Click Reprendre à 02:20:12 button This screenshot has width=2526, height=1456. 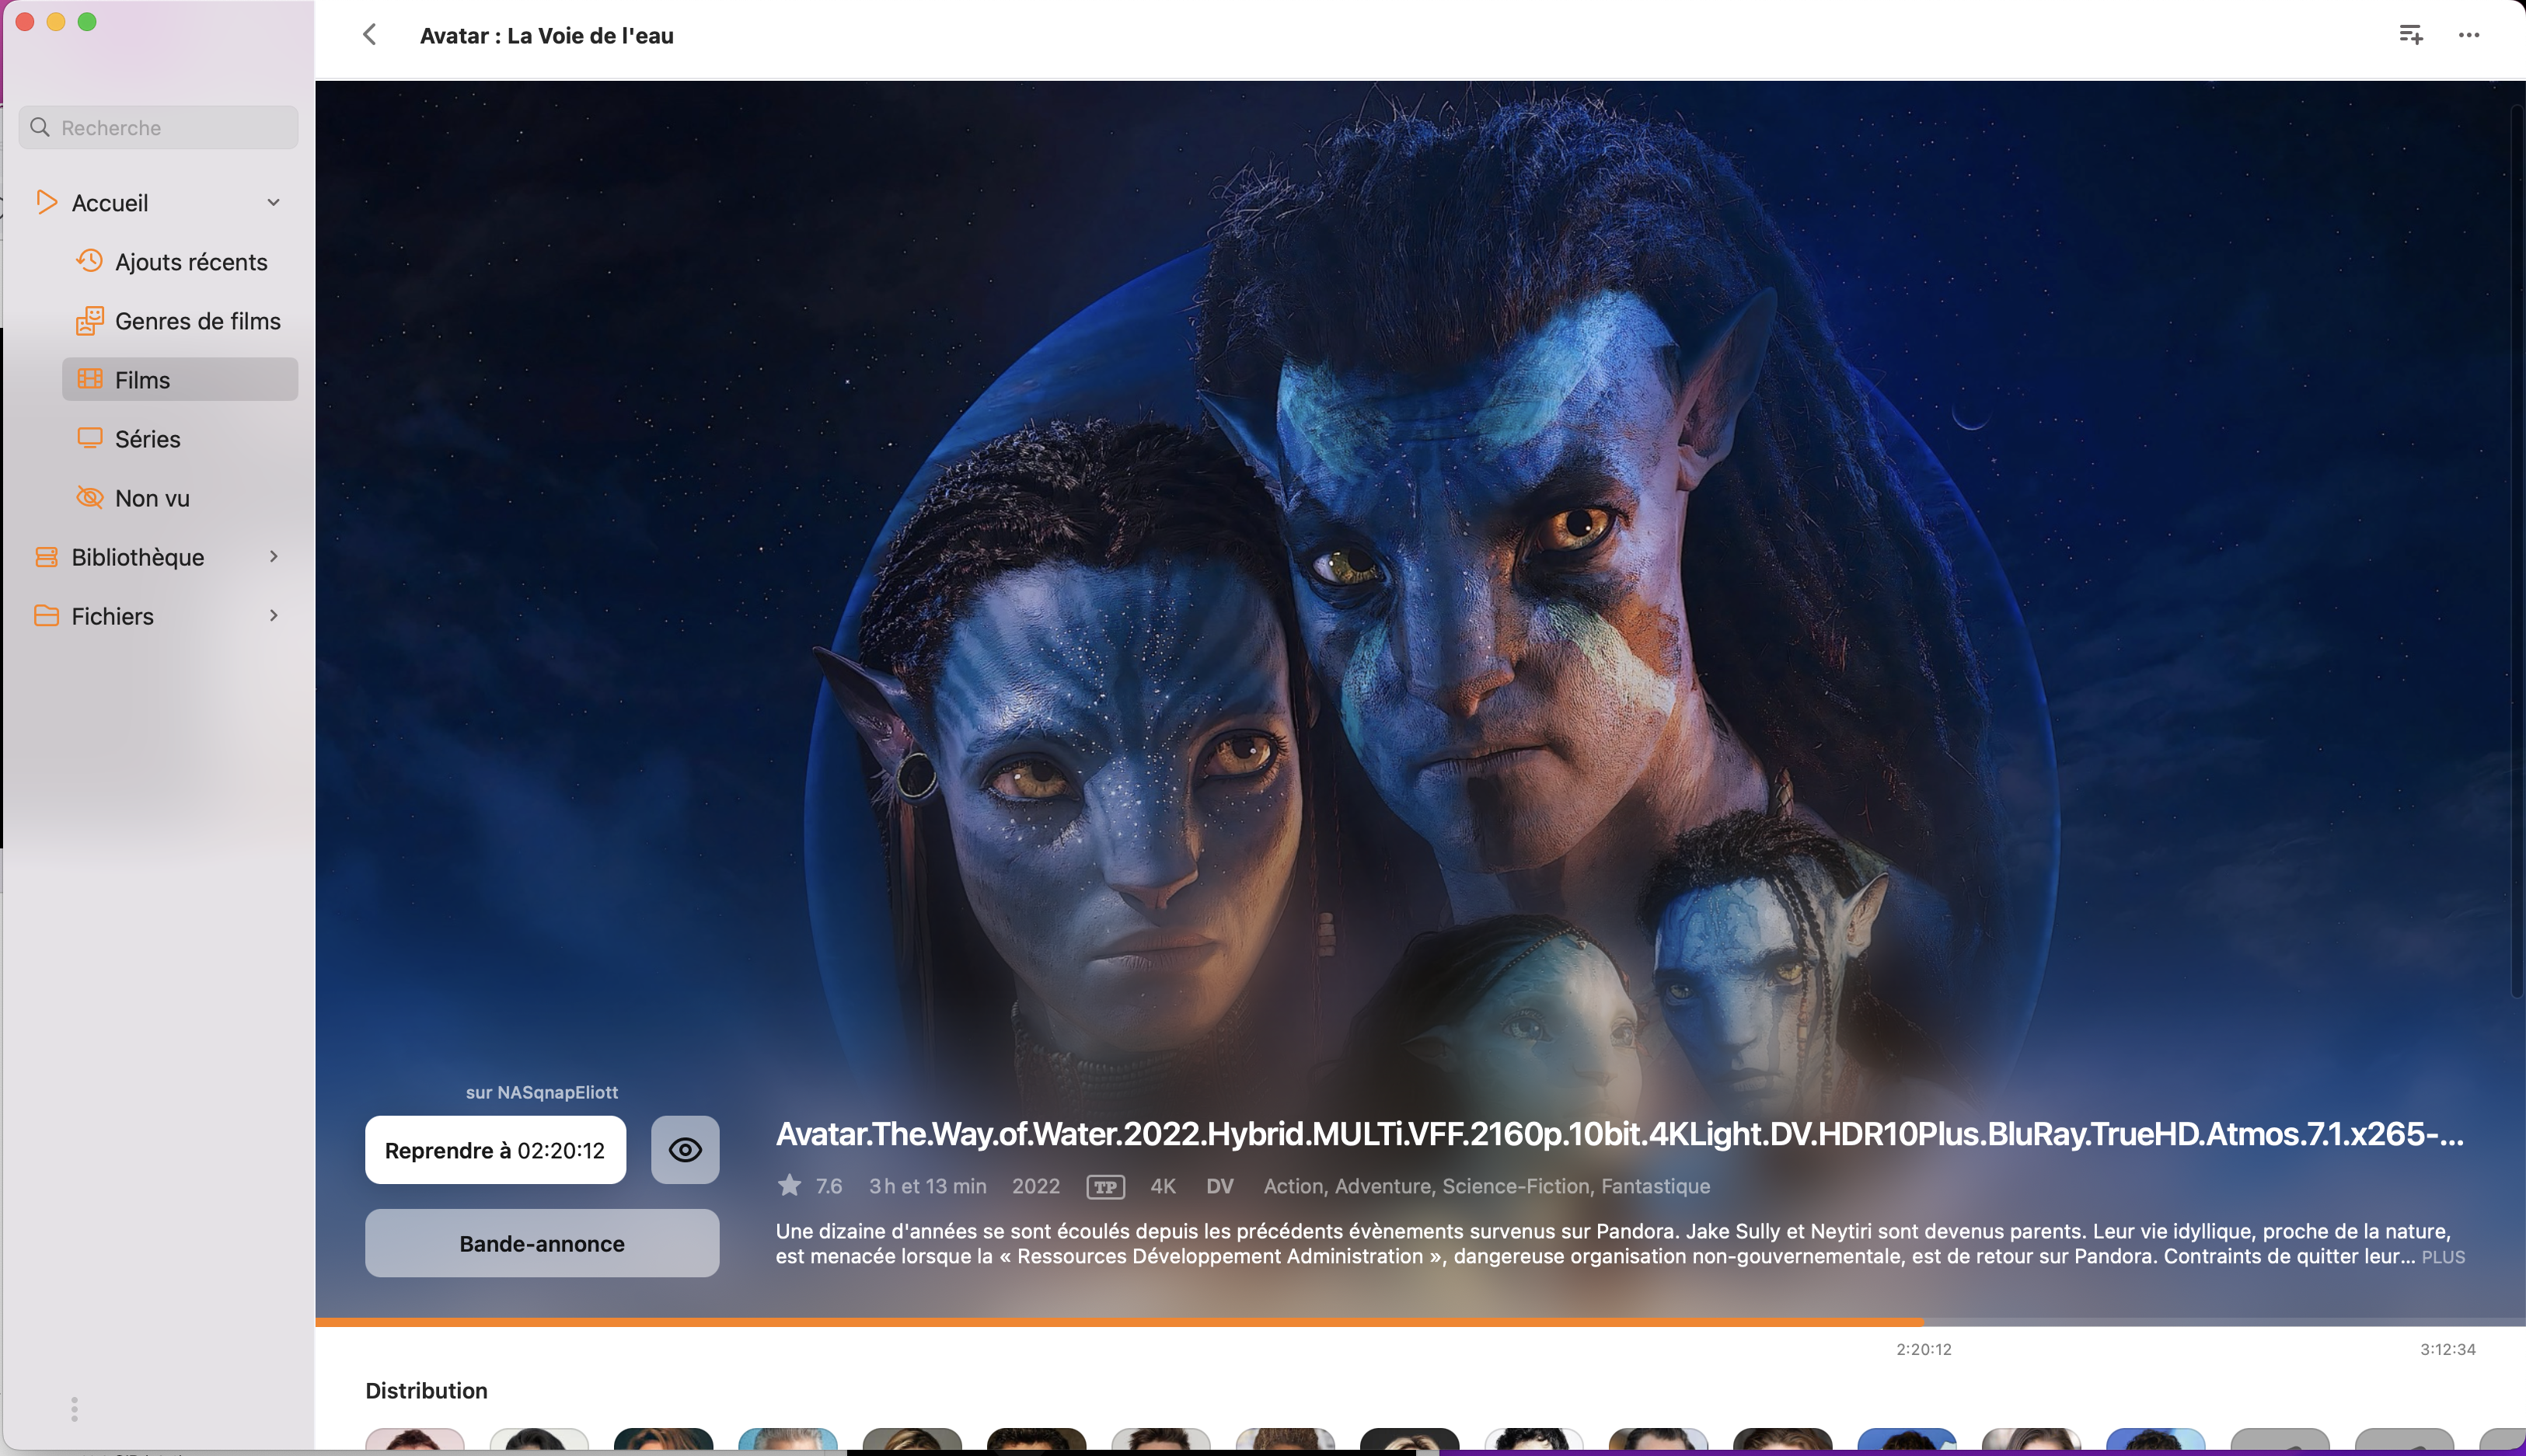tap(495, 1150)
